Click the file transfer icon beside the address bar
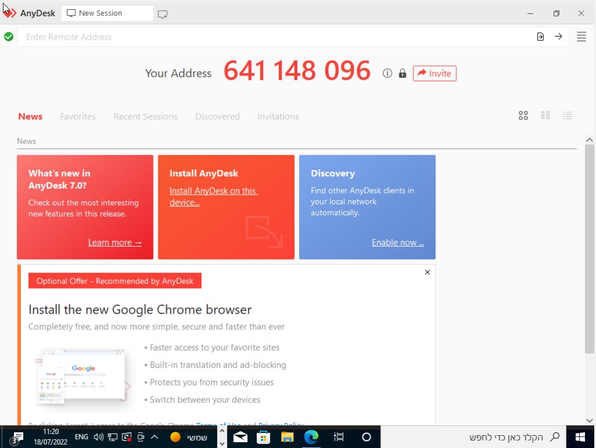Screen dimensions: 596x448 point(540,37)
